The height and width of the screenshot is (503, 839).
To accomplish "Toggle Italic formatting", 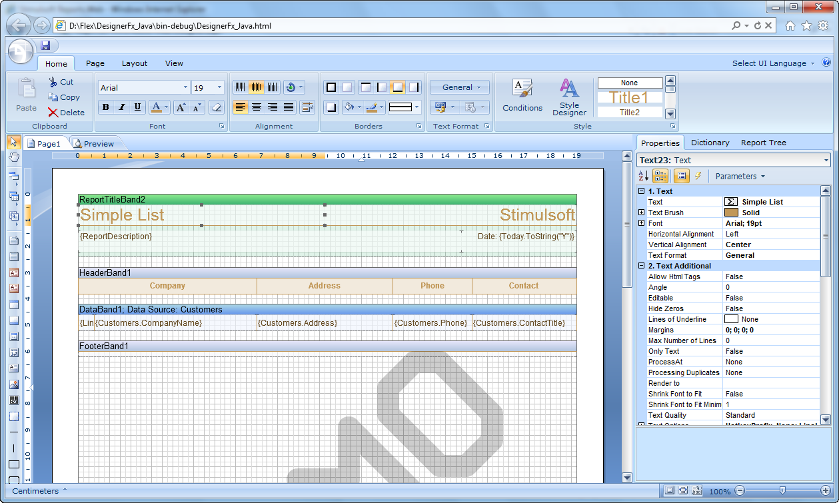I will (x=121, y=107).
